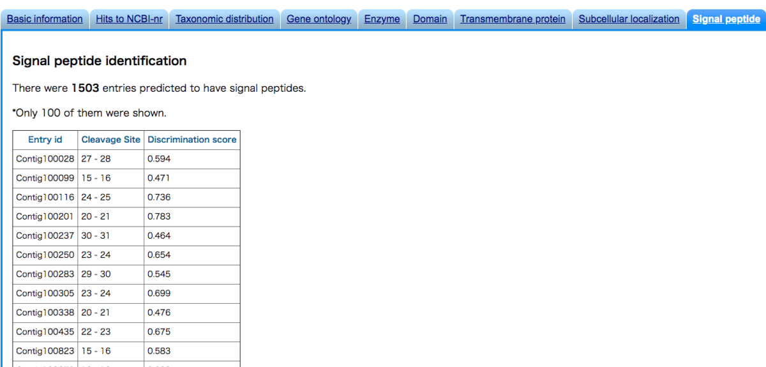Open the Subcellular localization tab
The image size is (766, 367).
coord(629,19)
